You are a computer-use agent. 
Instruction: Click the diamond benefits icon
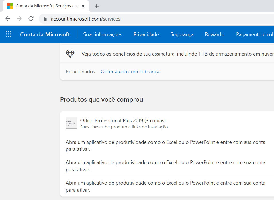click(x=70, y=54)
